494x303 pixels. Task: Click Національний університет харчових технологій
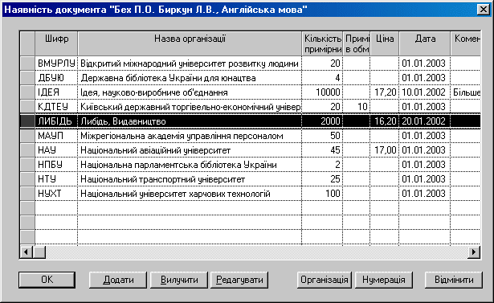tap(190, 194)
